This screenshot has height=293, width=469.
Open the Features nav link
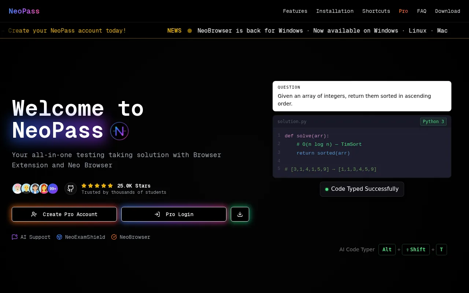[295, 11]
